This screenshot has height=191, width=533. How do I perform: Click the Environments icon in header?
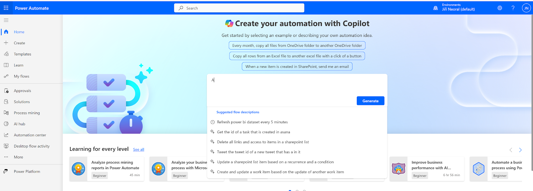pyautogui.click(x=435, y=8)
